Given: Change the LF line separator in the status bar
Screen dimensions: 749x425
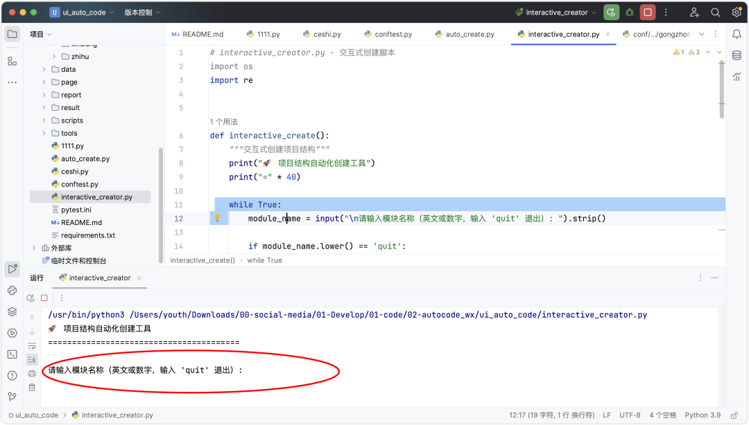Looking at the screenshot, I should pos(607,415).
